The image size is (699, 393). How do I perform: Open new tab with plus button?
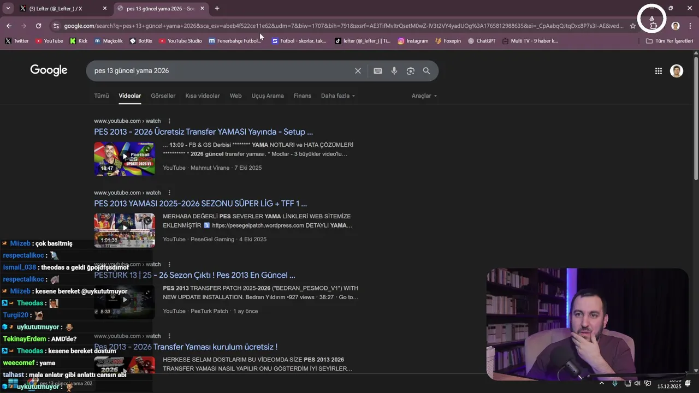(x=217, y=8)
